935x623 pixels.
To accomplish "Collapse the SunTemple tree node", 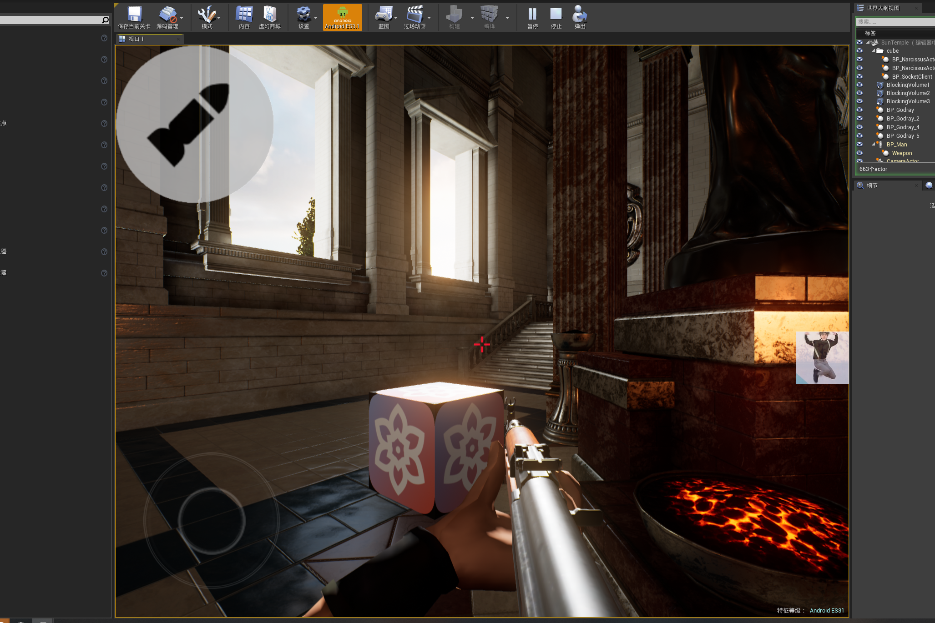I will (868, 42).
